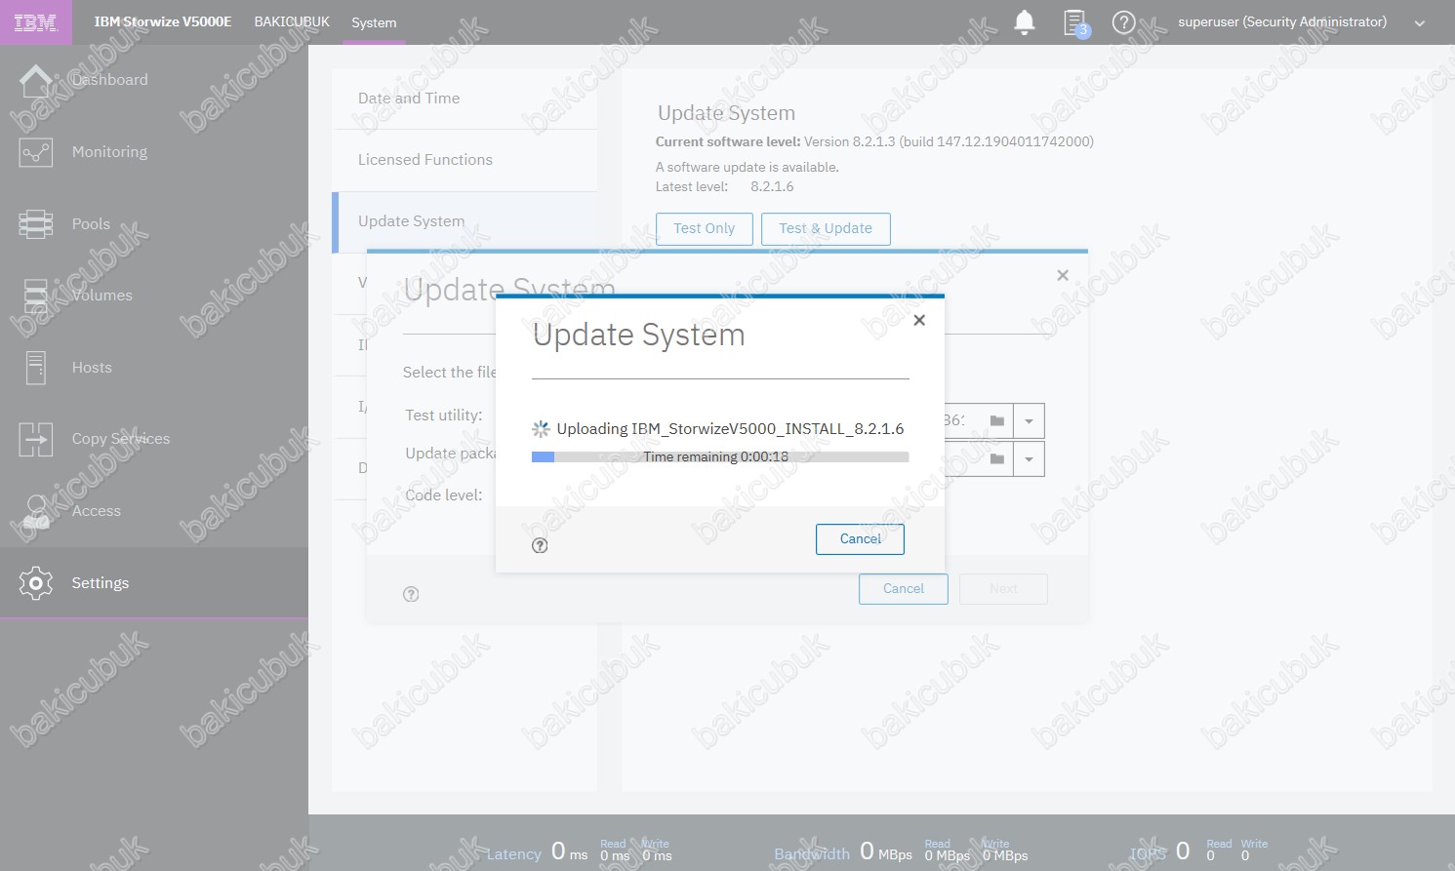Open the Dashboard menu item
Screen dimensions: 1455x871
(x=154, y=80)
